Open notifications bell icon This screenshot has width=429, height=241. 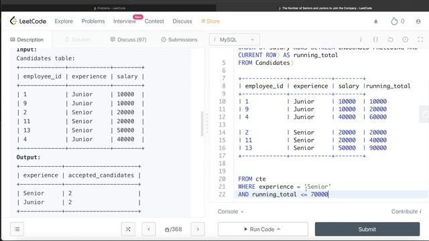pyautogui.click(x=375, y=21)
